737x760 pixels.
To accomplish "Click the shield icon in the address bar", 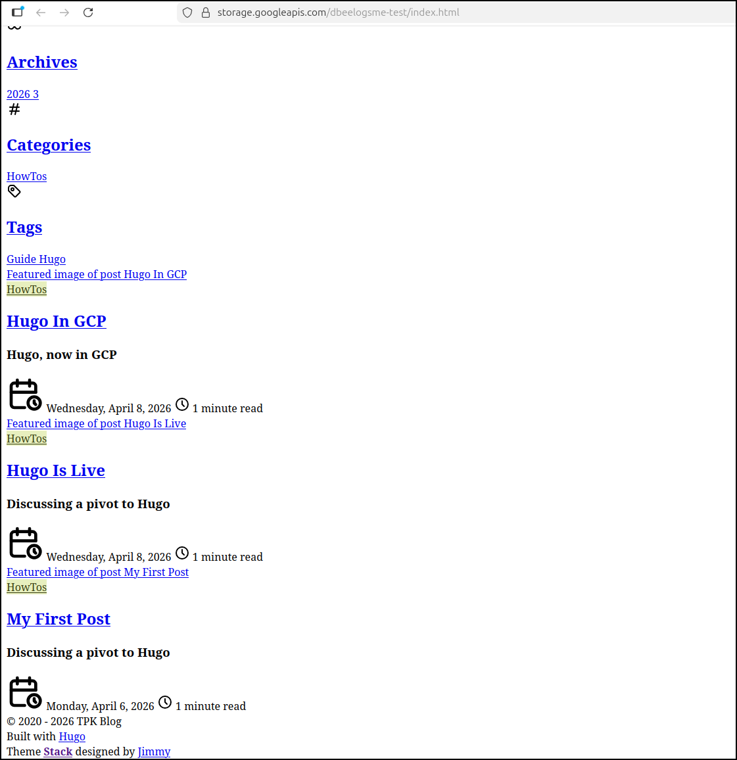I will pyautogui.click(x=187, y=12).
